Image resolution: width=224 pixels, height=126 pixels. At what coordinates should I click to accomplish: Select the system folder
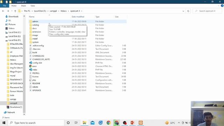click(x=35, y=42)
